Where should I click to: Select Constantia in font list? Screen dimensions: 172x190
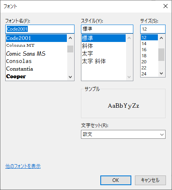(x=36, y=69)
